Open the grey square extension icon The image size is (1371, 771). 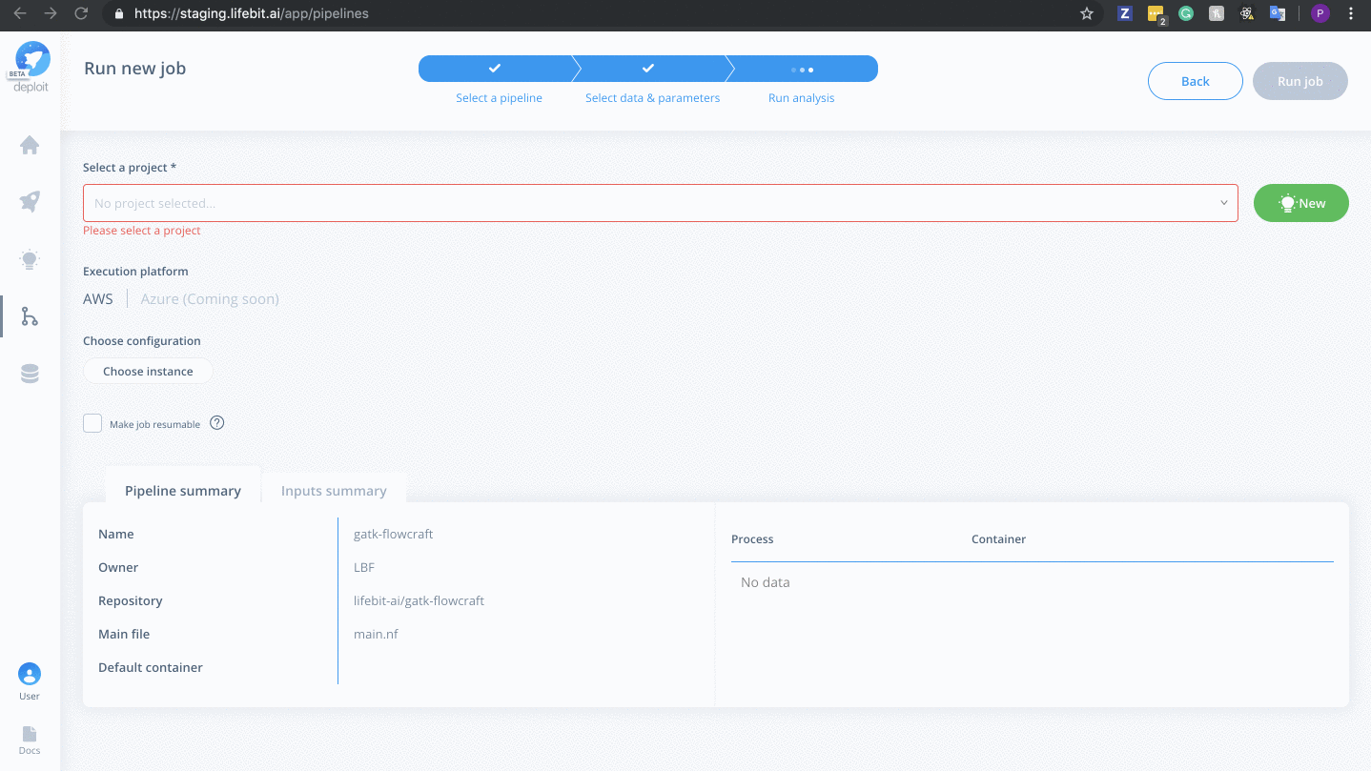click(1217, 13)
